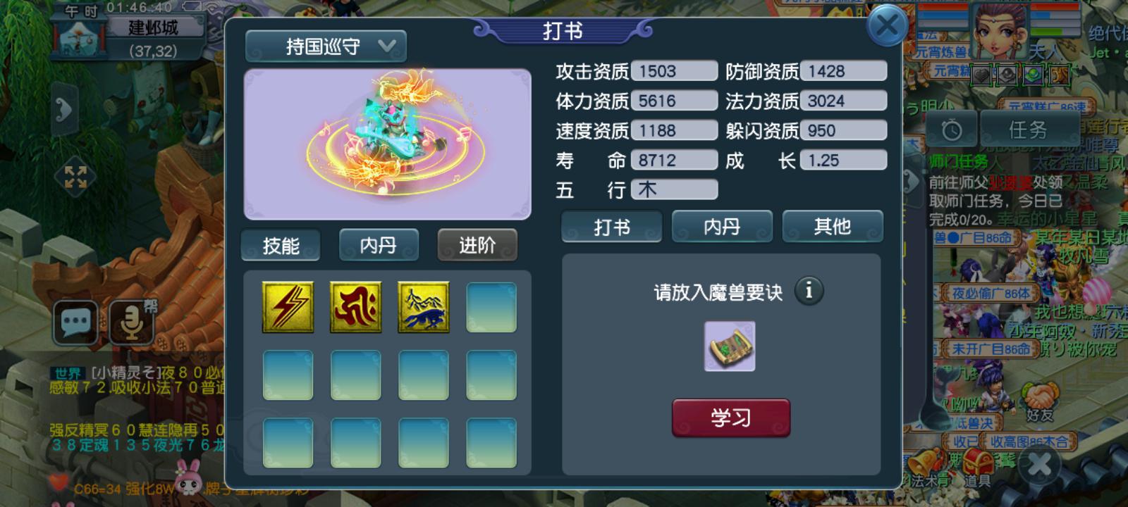Switch to the 技能 tab
This screenshot has width=1128, height=507.
pos(281,245)
